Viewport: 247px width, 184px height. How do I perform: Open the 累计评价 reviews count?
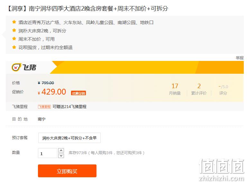click(199, 89)
